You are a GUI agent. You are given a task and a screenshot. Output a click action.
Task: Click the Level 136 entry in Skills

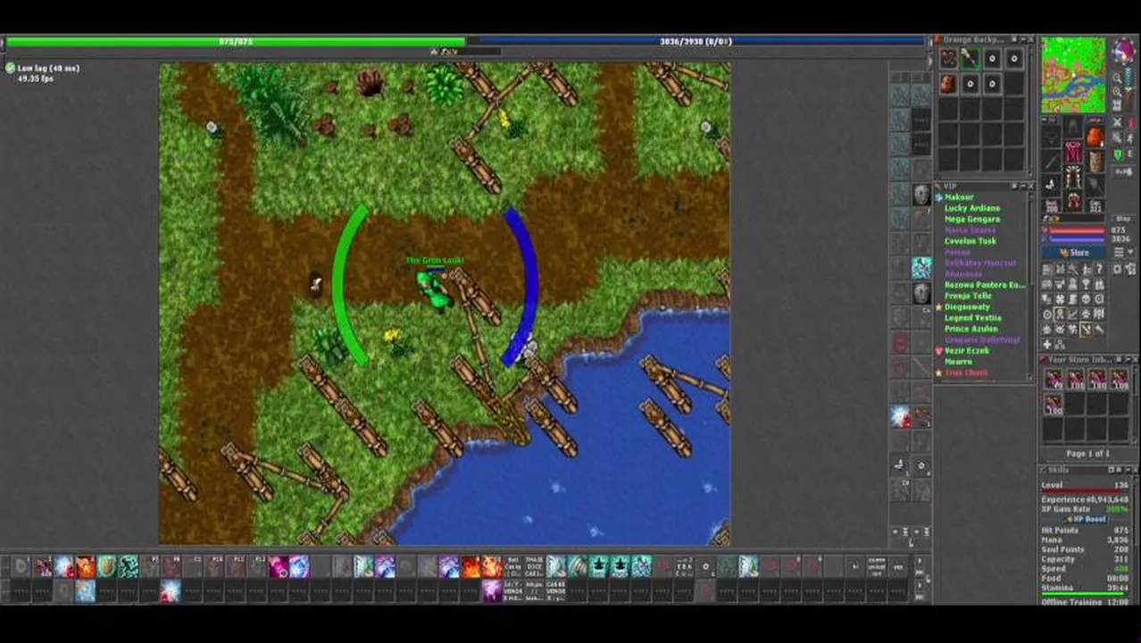tap(1085, 485)
